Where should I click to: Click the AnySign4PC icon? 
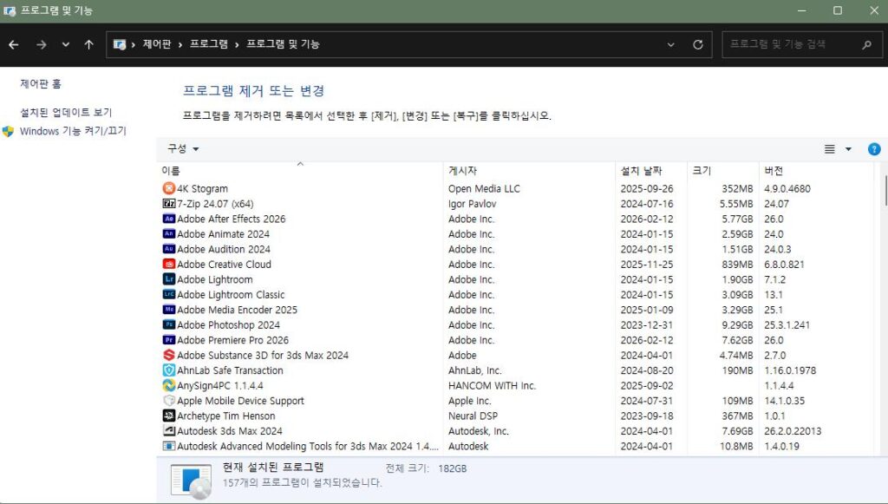coord(169,385)
